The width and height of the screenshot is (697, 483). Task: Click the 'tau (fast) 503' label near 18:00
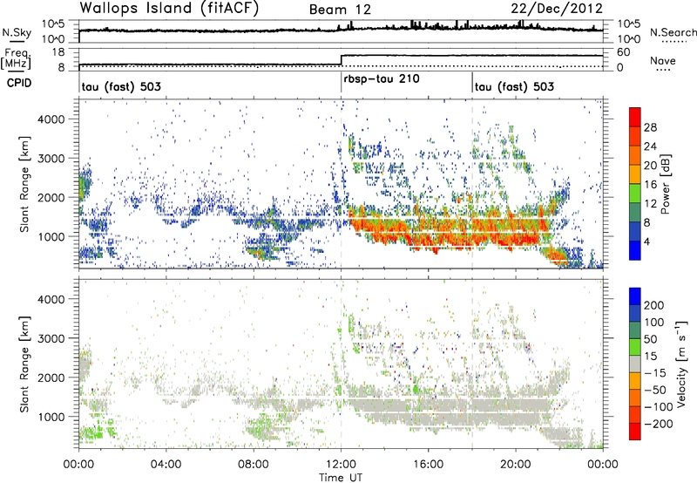click(x=514, y=86)
